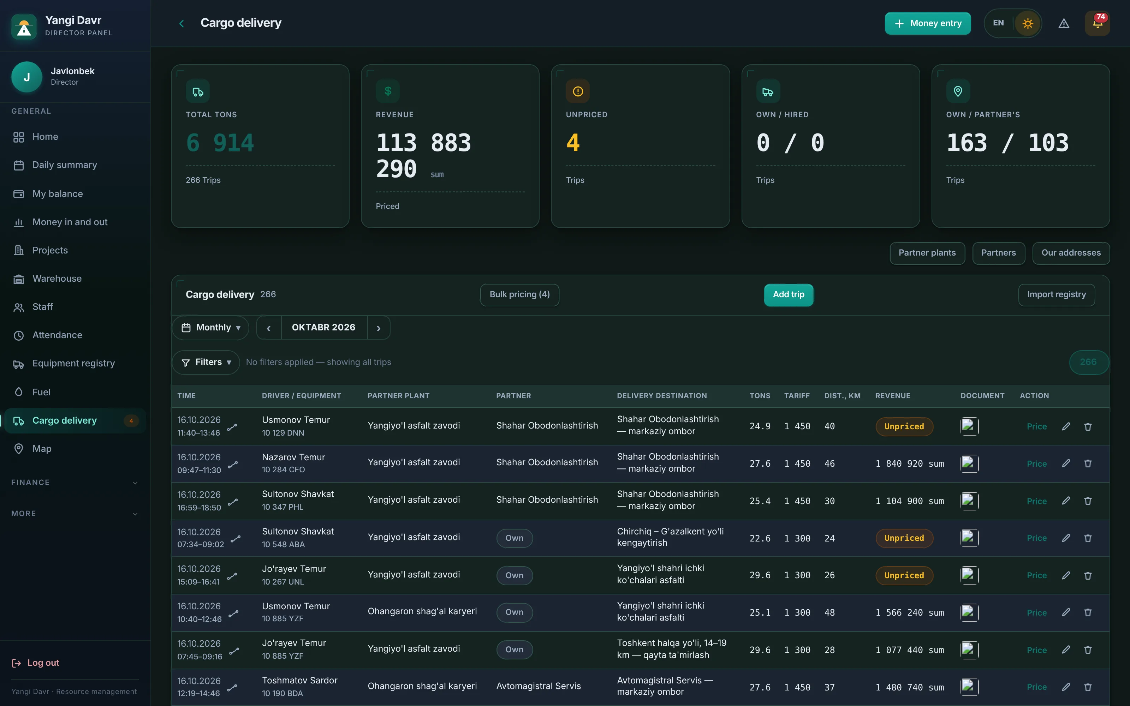
Task: Delete the Sultonov Shavkat 07:34–09:02 trip
Action: point(1088,538)
